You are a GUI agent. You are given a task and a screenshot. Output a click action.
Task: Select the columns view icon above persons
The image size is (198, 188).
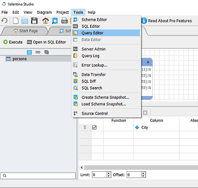29,52
